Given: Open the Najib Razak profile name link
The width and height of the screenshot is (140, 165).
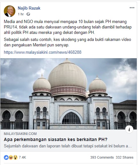Looking at the screenshot, I should (x=29, y=8).
